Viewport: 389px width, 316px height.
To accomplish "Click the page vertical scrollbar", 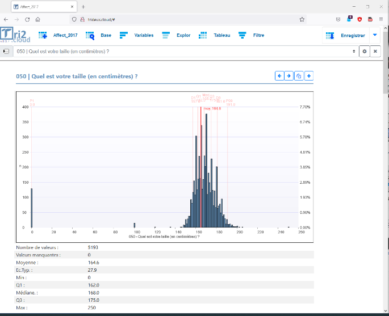I will click(x=386, y=62).
